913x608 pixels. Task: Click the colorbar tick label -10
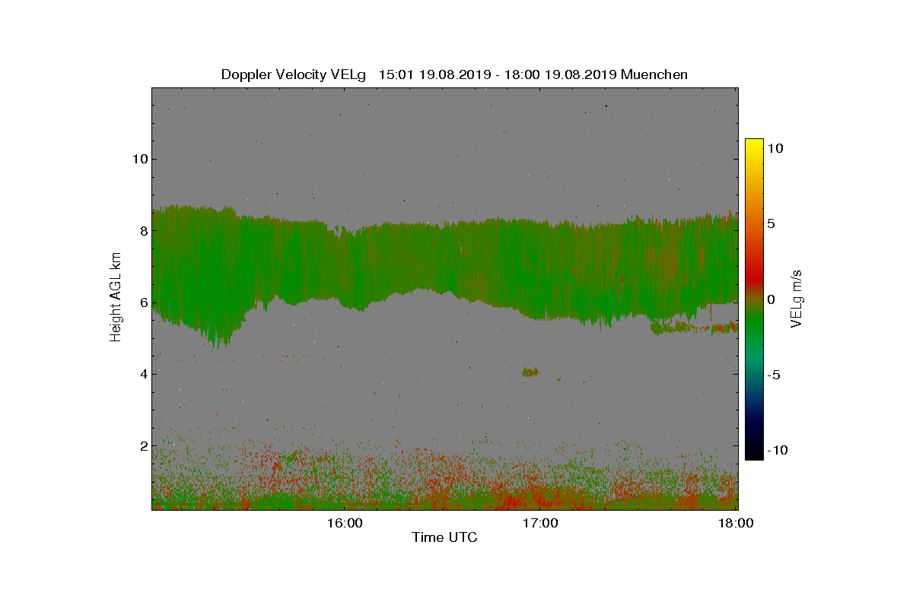(778, 450)
